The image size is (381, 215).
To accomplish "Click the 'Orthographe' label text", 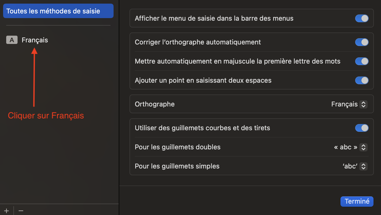I will pos(155,104).
